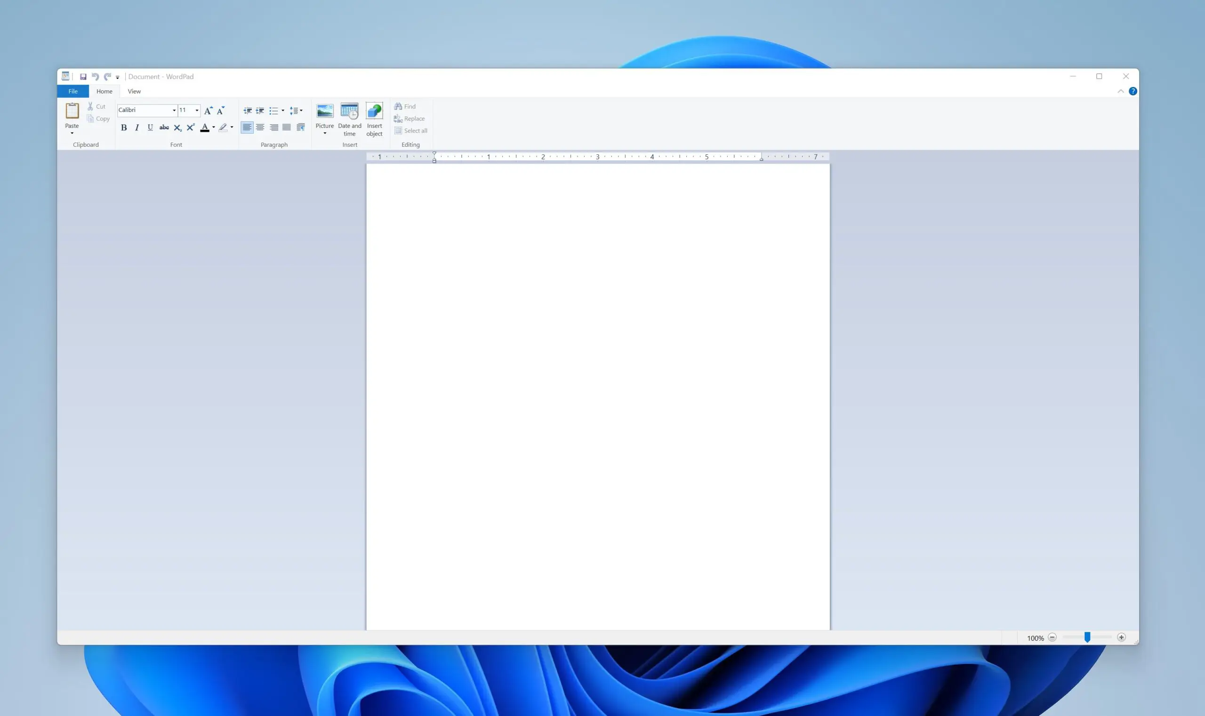Open the font family dropdown
1205x716 pixels.
coord(173,110)
